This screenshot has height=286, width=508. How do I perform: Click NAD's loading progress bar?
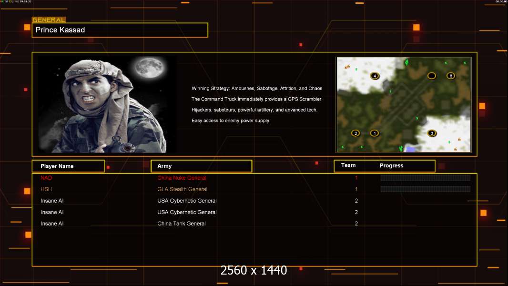point(426,178)
